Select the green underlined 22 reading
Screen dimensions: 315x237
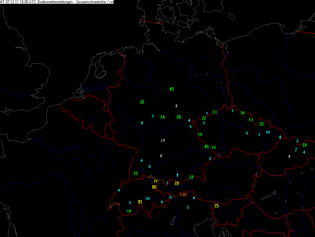261,124
